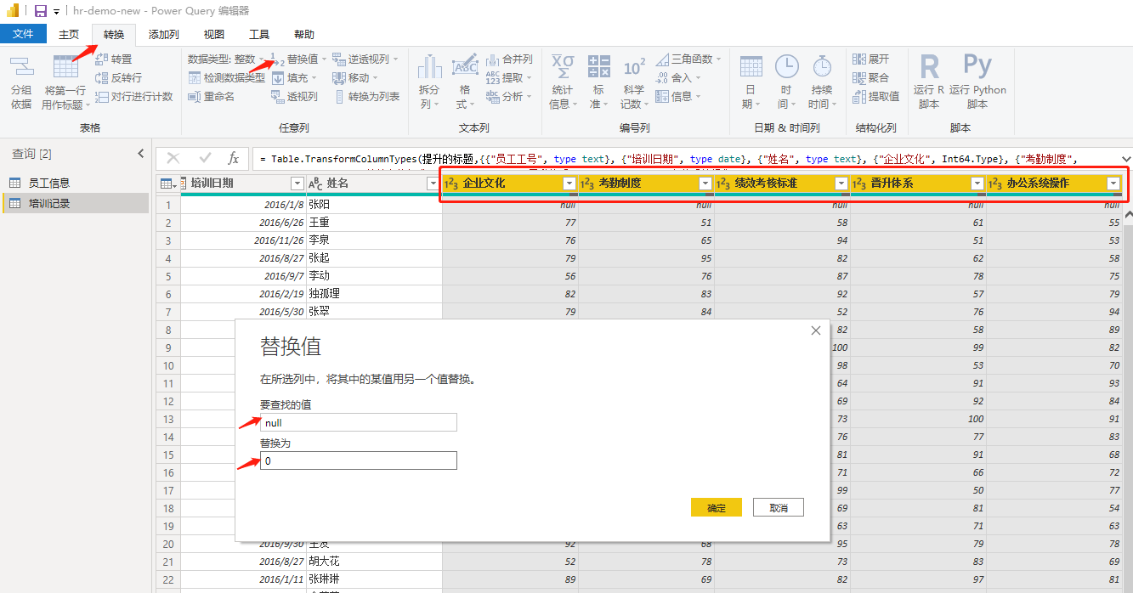Open the 姓名 column filter dropdown
The height and width of the screenshot is (593, 1133).
coord(433,184)
